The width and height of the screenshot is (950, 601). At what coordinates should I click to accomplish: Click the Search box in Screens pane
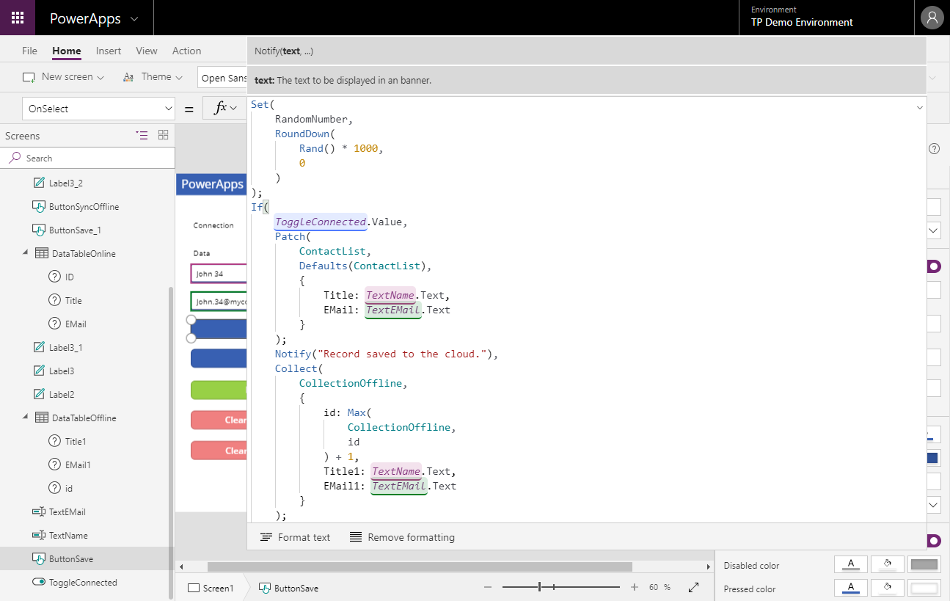[88, 158]
